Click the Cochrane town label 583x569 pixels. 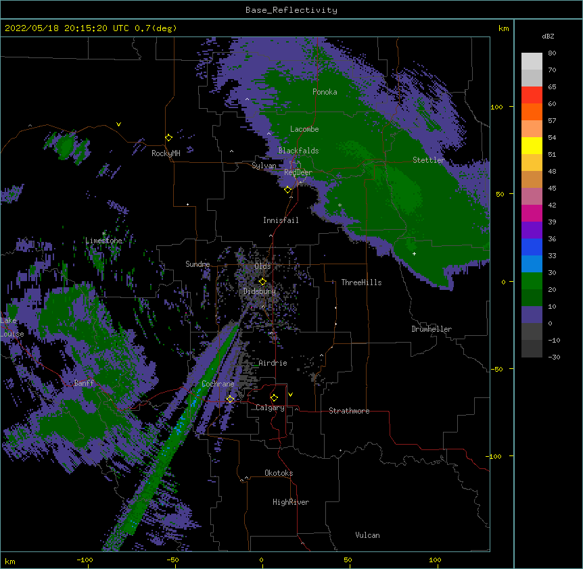[218, 384]
